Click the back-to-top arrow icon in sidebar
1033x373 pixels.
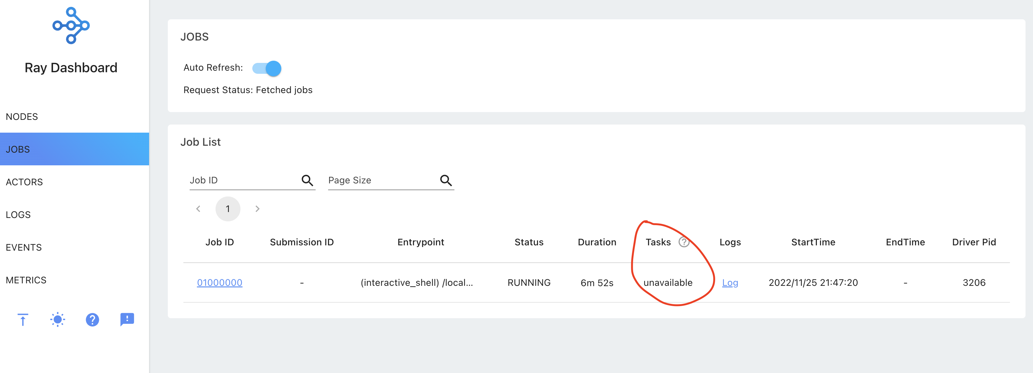pos(23,319)
